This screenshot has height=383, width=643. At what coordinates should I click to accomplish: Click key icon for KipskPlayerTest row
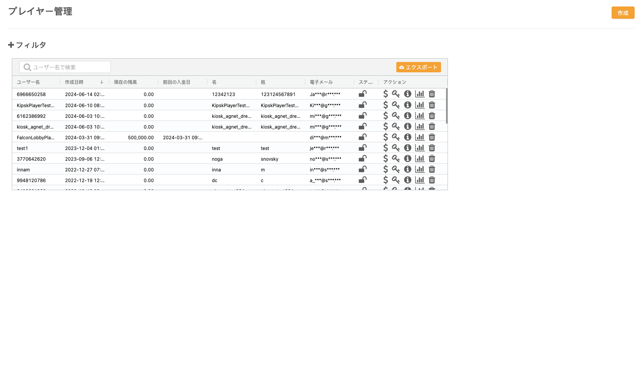click(396, 105)
